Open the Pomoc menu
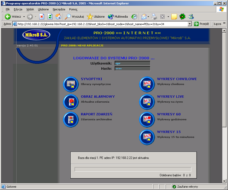228x190 pixels. tap(73, 9)
